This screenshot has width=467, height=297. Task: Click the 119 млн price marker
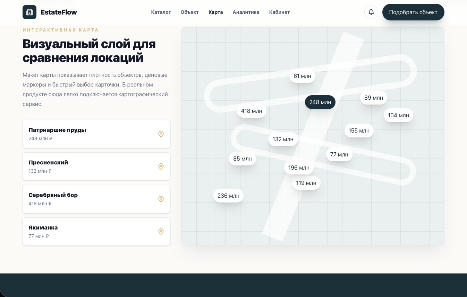click(x=306, y=183)
